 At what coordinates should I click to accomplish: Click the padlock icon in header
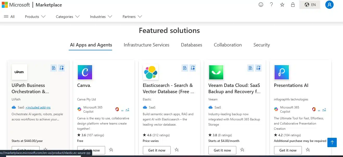[x=293, y=5]
